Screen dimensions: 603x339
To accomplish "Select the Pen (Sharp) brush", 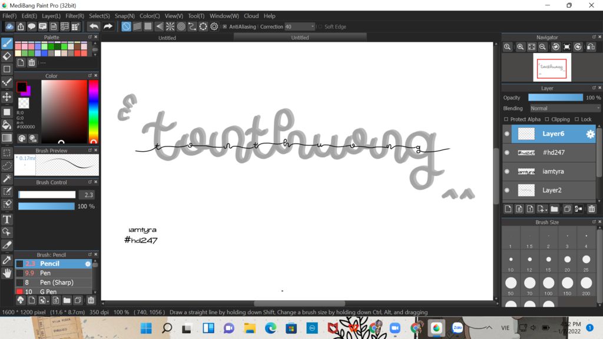I will (54, 282).
